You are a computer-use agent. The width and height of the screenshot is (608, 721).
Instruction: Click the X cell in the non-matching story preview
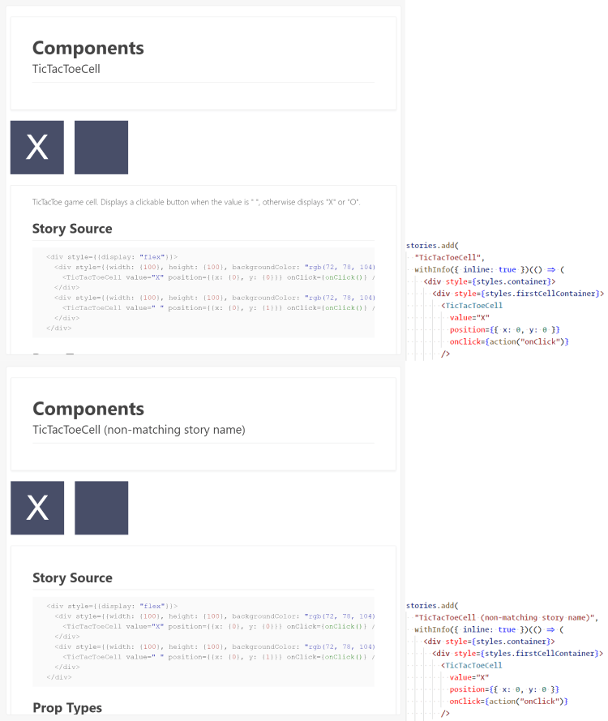tap(36, 508)
